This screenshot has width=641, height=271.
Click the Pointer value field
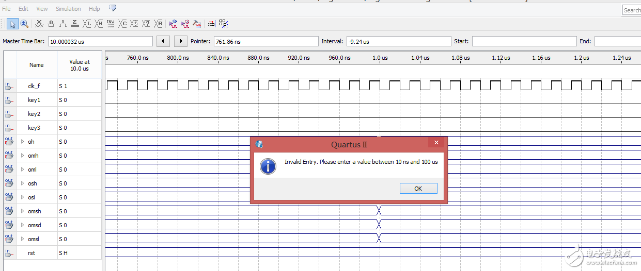tap(266, 41)
